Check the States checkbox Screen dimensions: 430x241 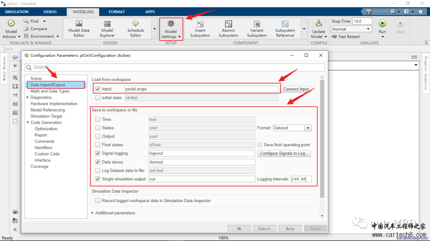click(x=98, y=128)
